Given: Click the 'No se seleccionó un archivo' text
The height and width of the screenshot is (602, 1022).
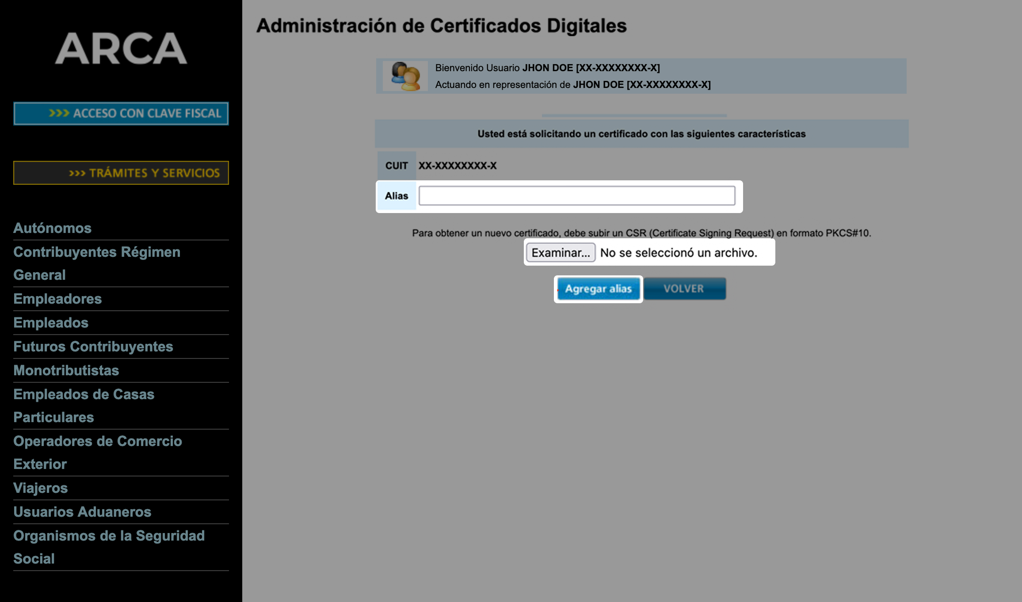Looking at the screenshot, I should coord(678,253).
